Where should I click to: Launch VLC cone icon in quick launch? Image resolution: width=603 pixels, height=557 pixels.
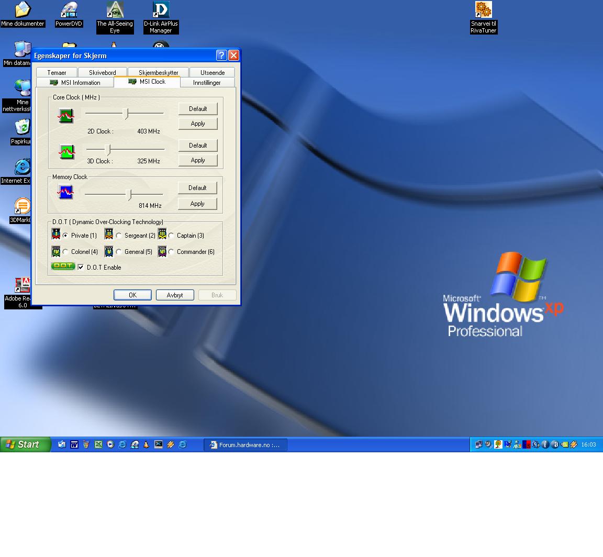(x=146, y=444)
